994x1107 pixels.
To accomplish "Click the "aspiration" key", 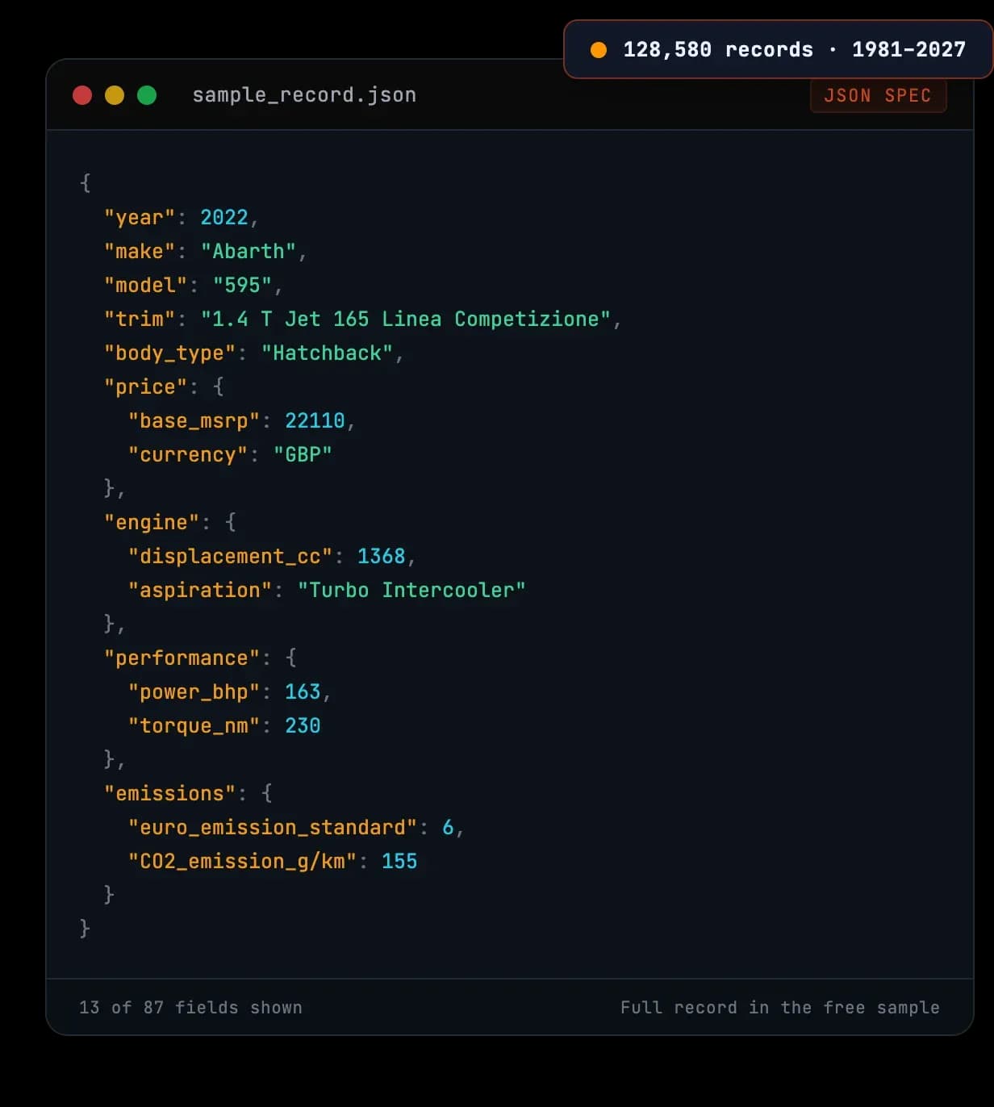I will (x=200, y=591).
